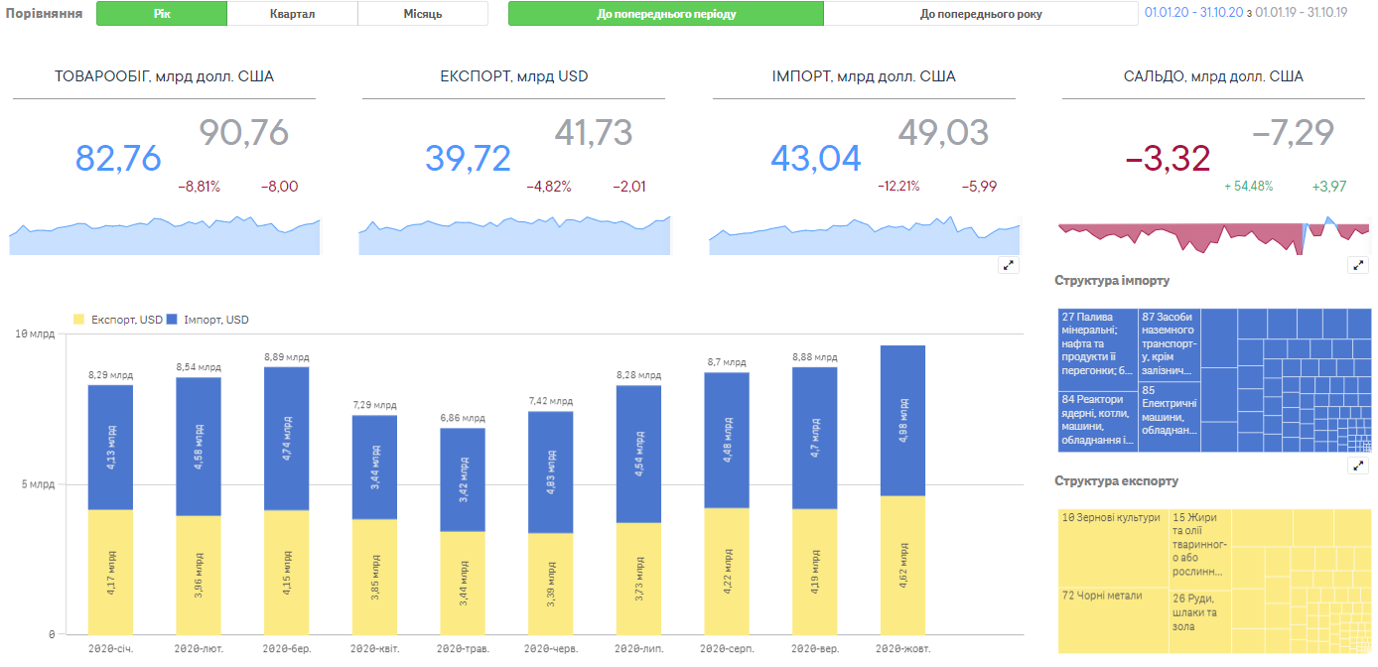Select the import segment of 2020-квіт. bar

coord(374,467)
